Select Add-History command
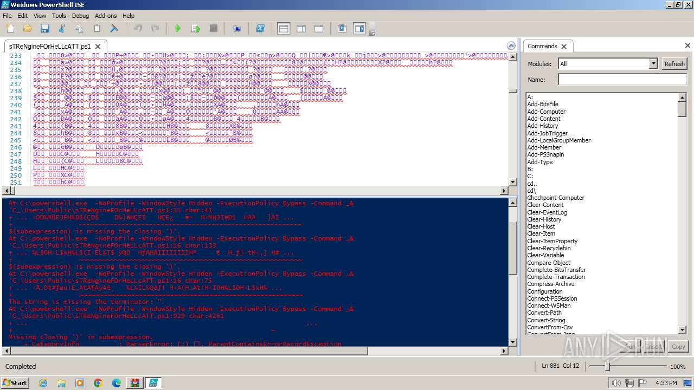The image size is (694, 390). 543,126
